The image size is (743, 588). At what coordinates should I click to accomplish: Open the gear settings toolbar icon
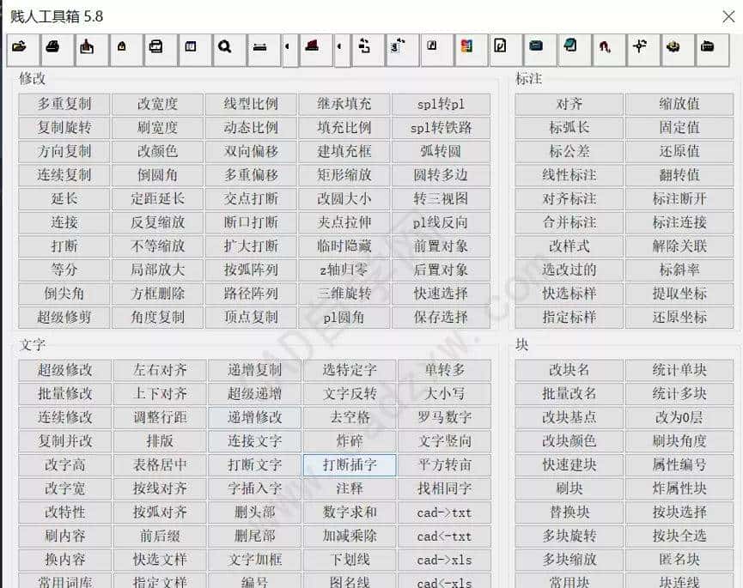click(x=674, y=49)
